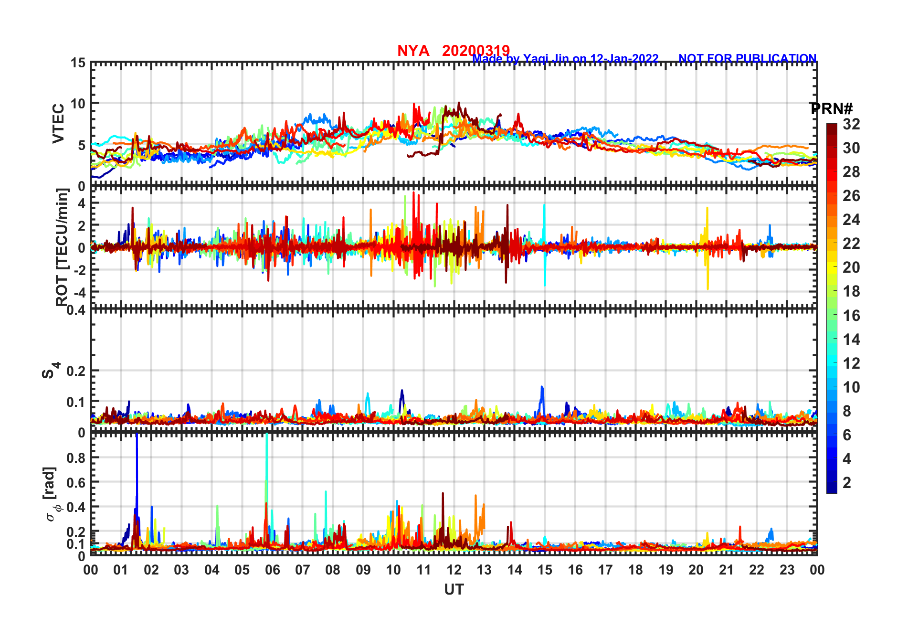Viewport: 908px width, 617px height.
Task: Click the "19" hour tick on the UT axis
Action: pyautogui.click(x=666, y=570)
